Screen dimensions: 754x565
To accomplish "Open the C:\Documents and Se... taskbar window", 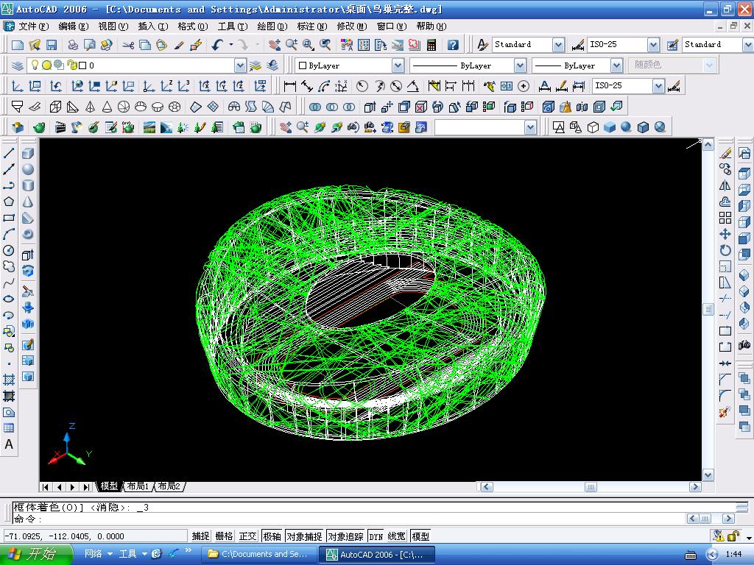I will click(258, 554).
